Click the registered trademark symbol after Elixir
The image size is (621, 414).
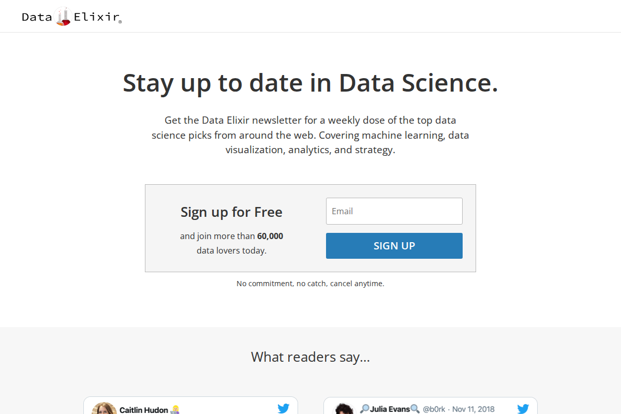121,21
